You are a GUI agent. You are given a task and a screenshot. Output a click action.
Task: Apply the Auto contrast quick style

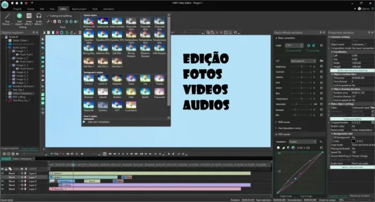[117, 23]
